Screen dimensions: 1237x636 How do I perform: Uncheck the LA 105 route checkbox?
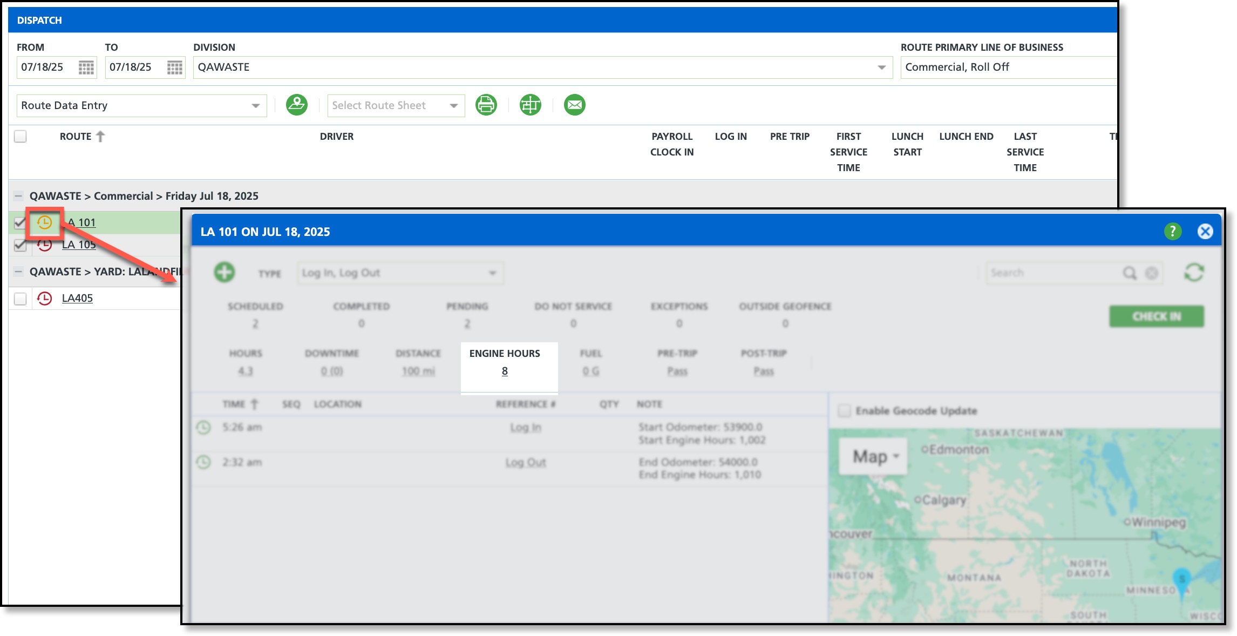(x=21, y=245)
